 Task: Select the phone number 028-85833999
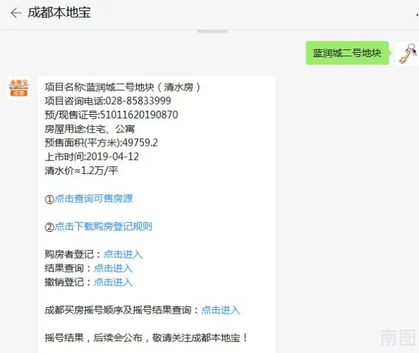tap(138, 101)
